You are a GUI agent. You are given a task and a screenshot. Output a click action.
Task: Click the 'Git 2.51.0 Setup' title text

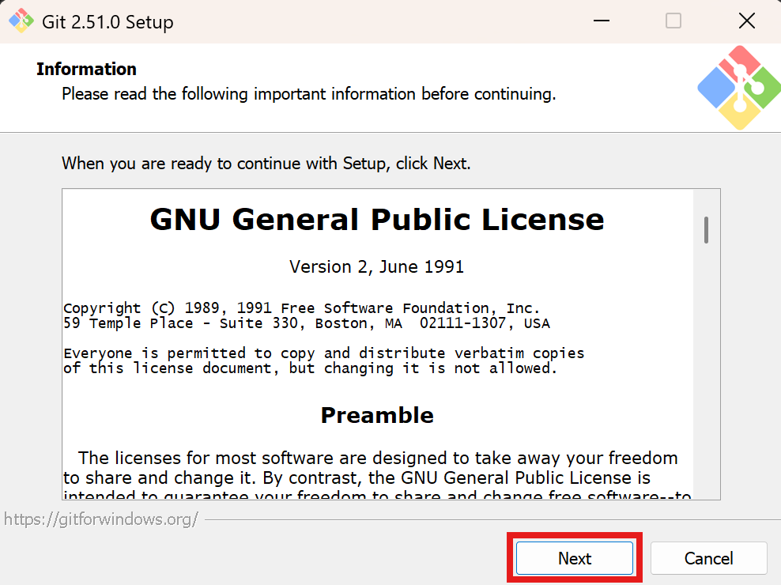click(108, 22)
